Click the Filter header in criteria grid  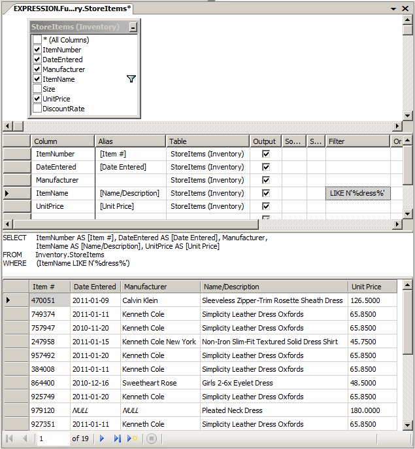click(357, 141)
